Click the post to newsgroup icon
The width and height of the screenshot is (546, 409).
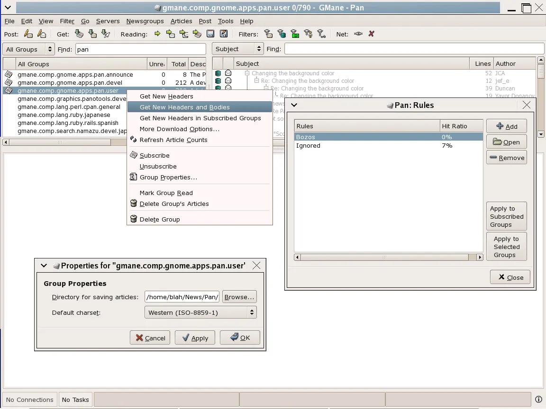tap(29, 34)
